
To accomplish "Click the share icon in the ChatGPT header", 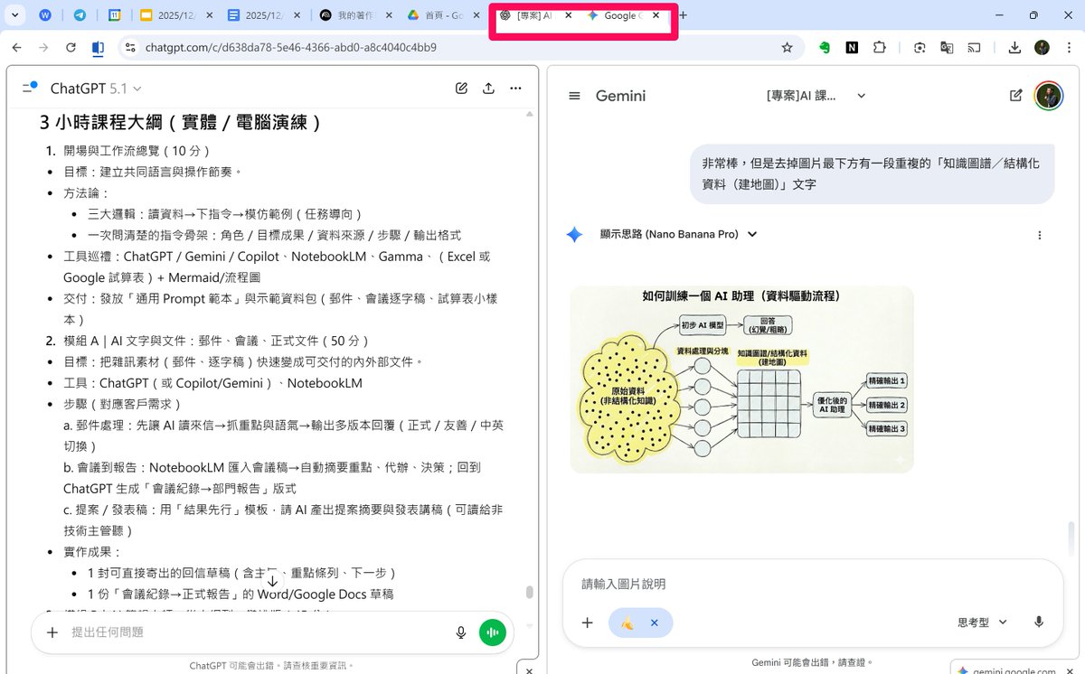I will click(x=488, y=88).
